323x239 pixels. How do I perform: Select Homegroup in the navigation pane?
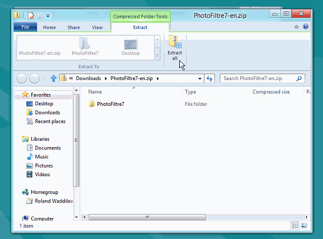point(44,192)
